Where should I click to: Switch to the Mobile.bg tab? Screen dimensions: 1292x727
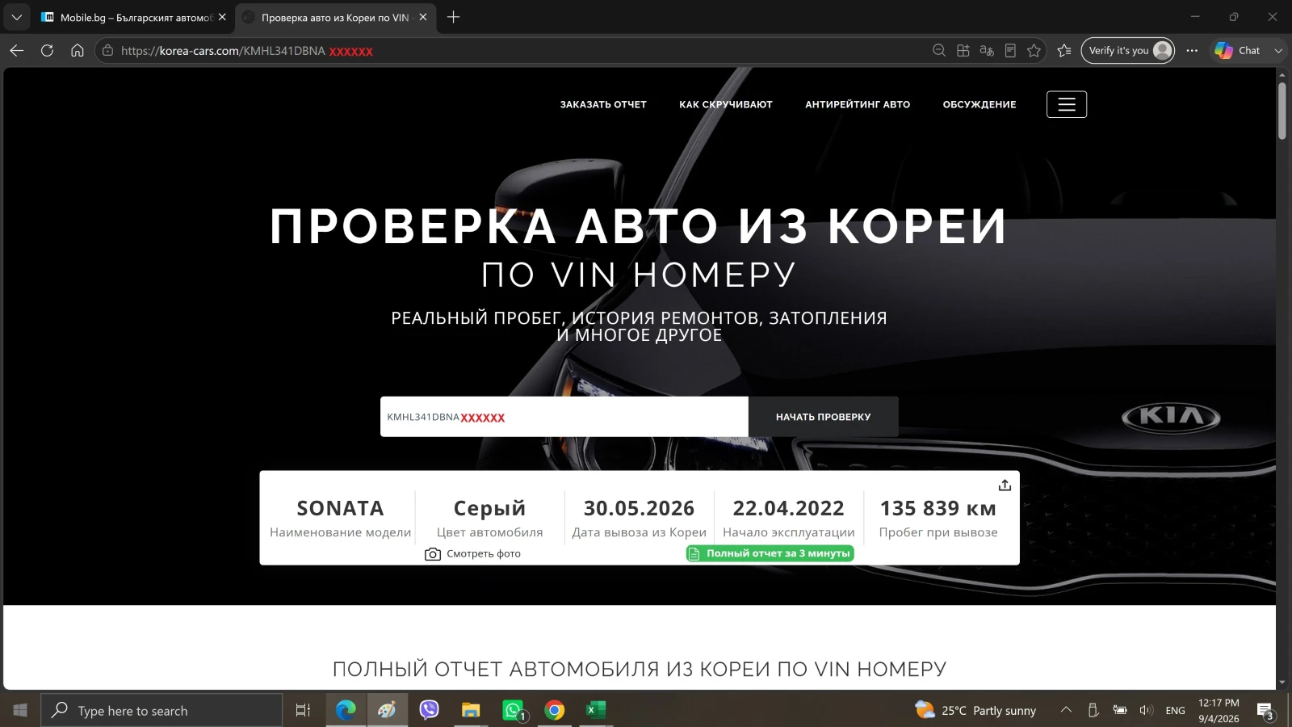[x=133, y=17]
